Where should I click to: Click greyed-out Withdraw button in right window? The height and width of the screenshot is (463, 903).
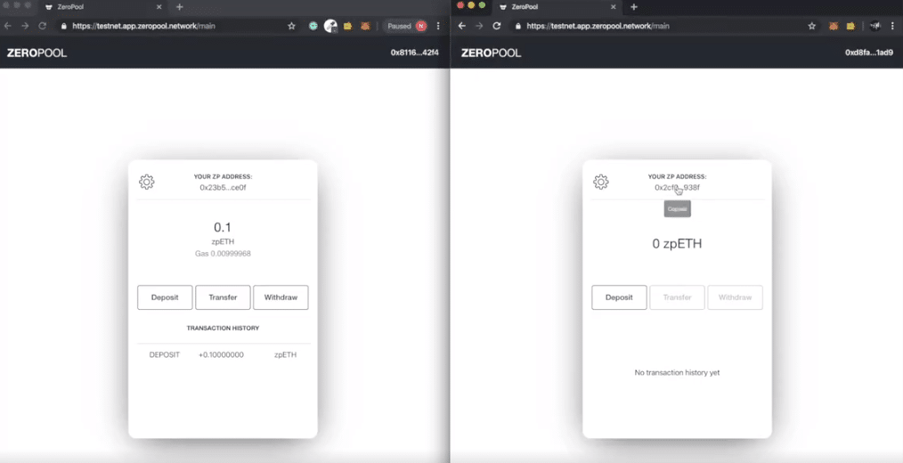pos(735,297)
